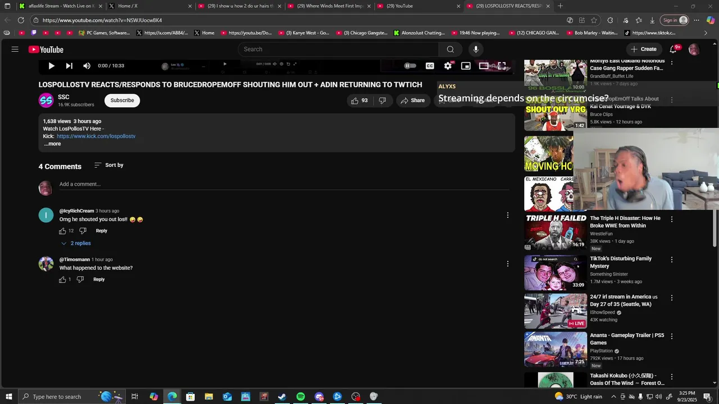Dislike IcyRichCream's comment
The height and width of the screenshot is (404, 719).
(83, 231)
